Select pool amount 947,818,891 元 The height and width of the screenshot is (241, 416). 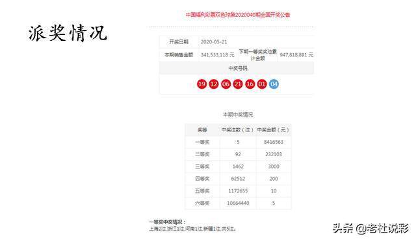[x=296, y=55]
